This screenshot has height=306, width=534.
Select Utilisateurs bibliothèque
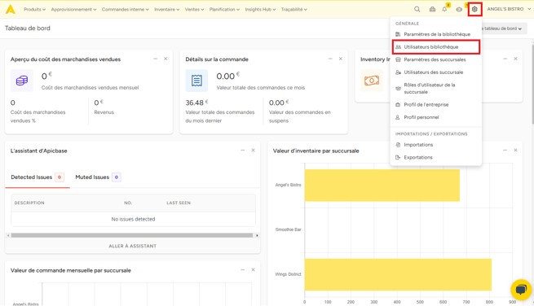click(436, 47)
